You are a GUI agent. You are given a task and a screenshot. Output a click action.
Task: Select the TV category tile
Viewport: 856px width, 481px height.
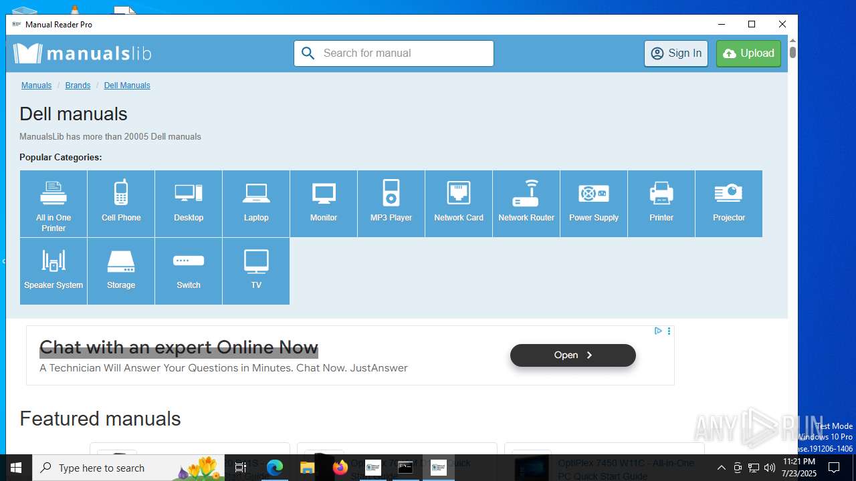pyautogui.click(x=256, y=271)
